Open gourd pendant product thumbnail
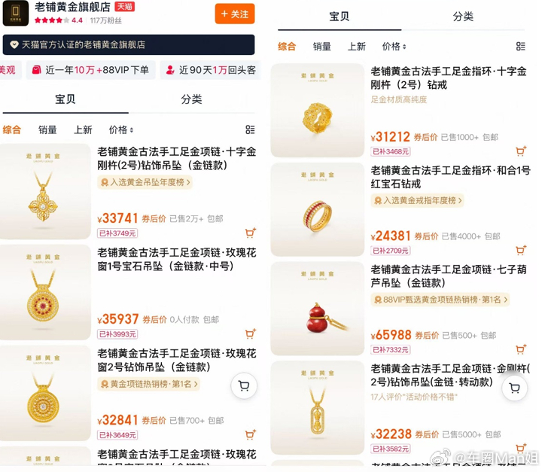Screen dimensions: 545x472 [318, 309]
